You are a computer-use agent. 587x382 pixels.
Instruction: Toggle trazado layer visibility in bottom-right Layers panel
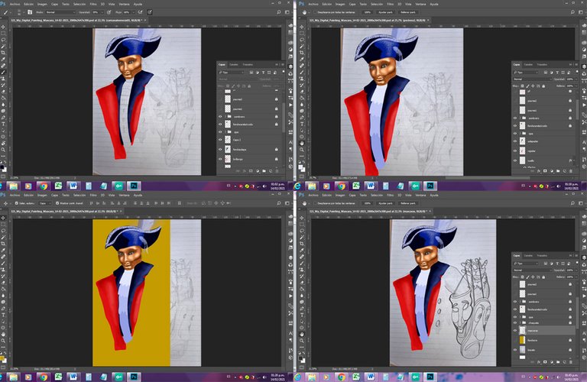(514, 350)
